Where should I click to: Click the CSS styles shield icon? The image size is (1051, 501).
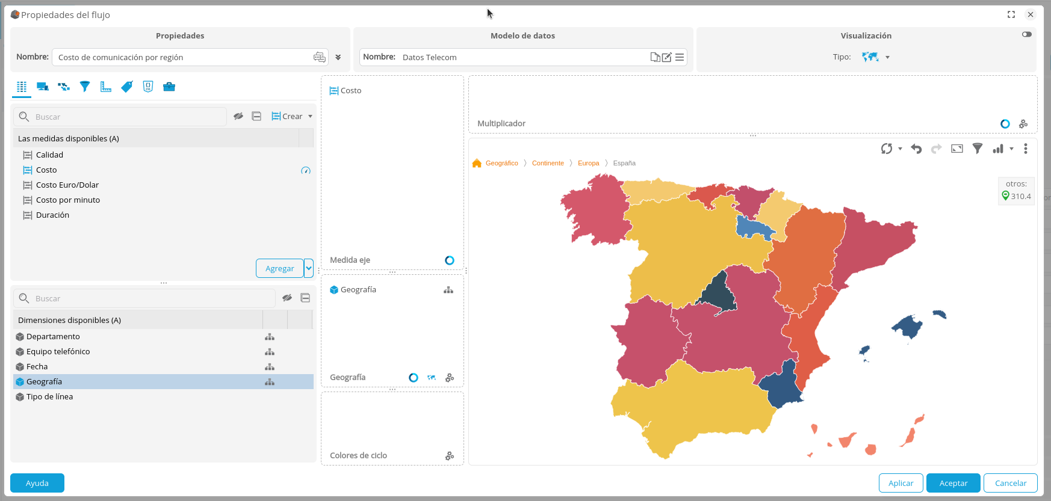[x=148, y=87]
